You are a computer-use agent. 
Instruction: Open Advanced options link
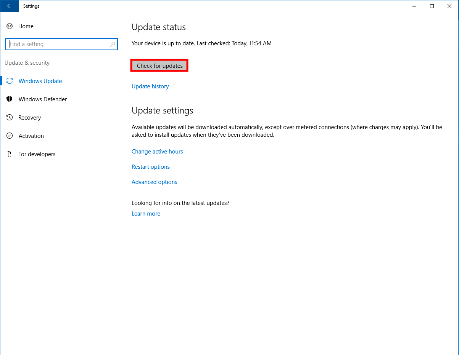tap(155, 182)
